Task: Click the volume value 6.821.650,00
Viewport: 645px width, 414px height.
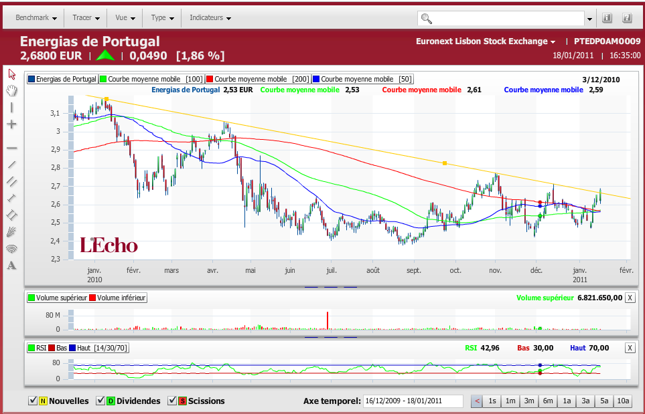Action: [x=599, y=298]
